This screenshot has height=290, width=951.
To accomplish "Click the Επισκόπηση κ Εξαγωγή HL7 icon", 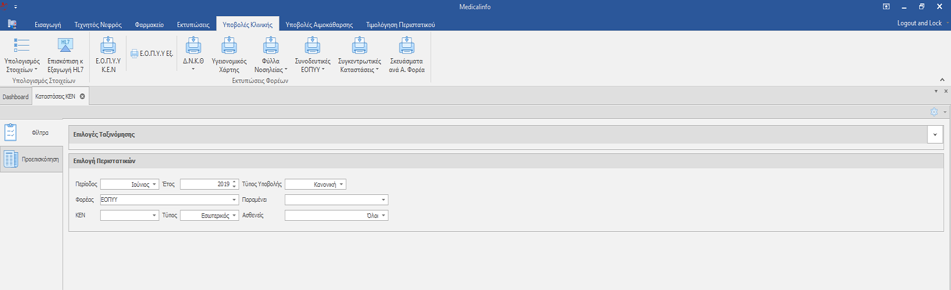I will tap(65, 46).
